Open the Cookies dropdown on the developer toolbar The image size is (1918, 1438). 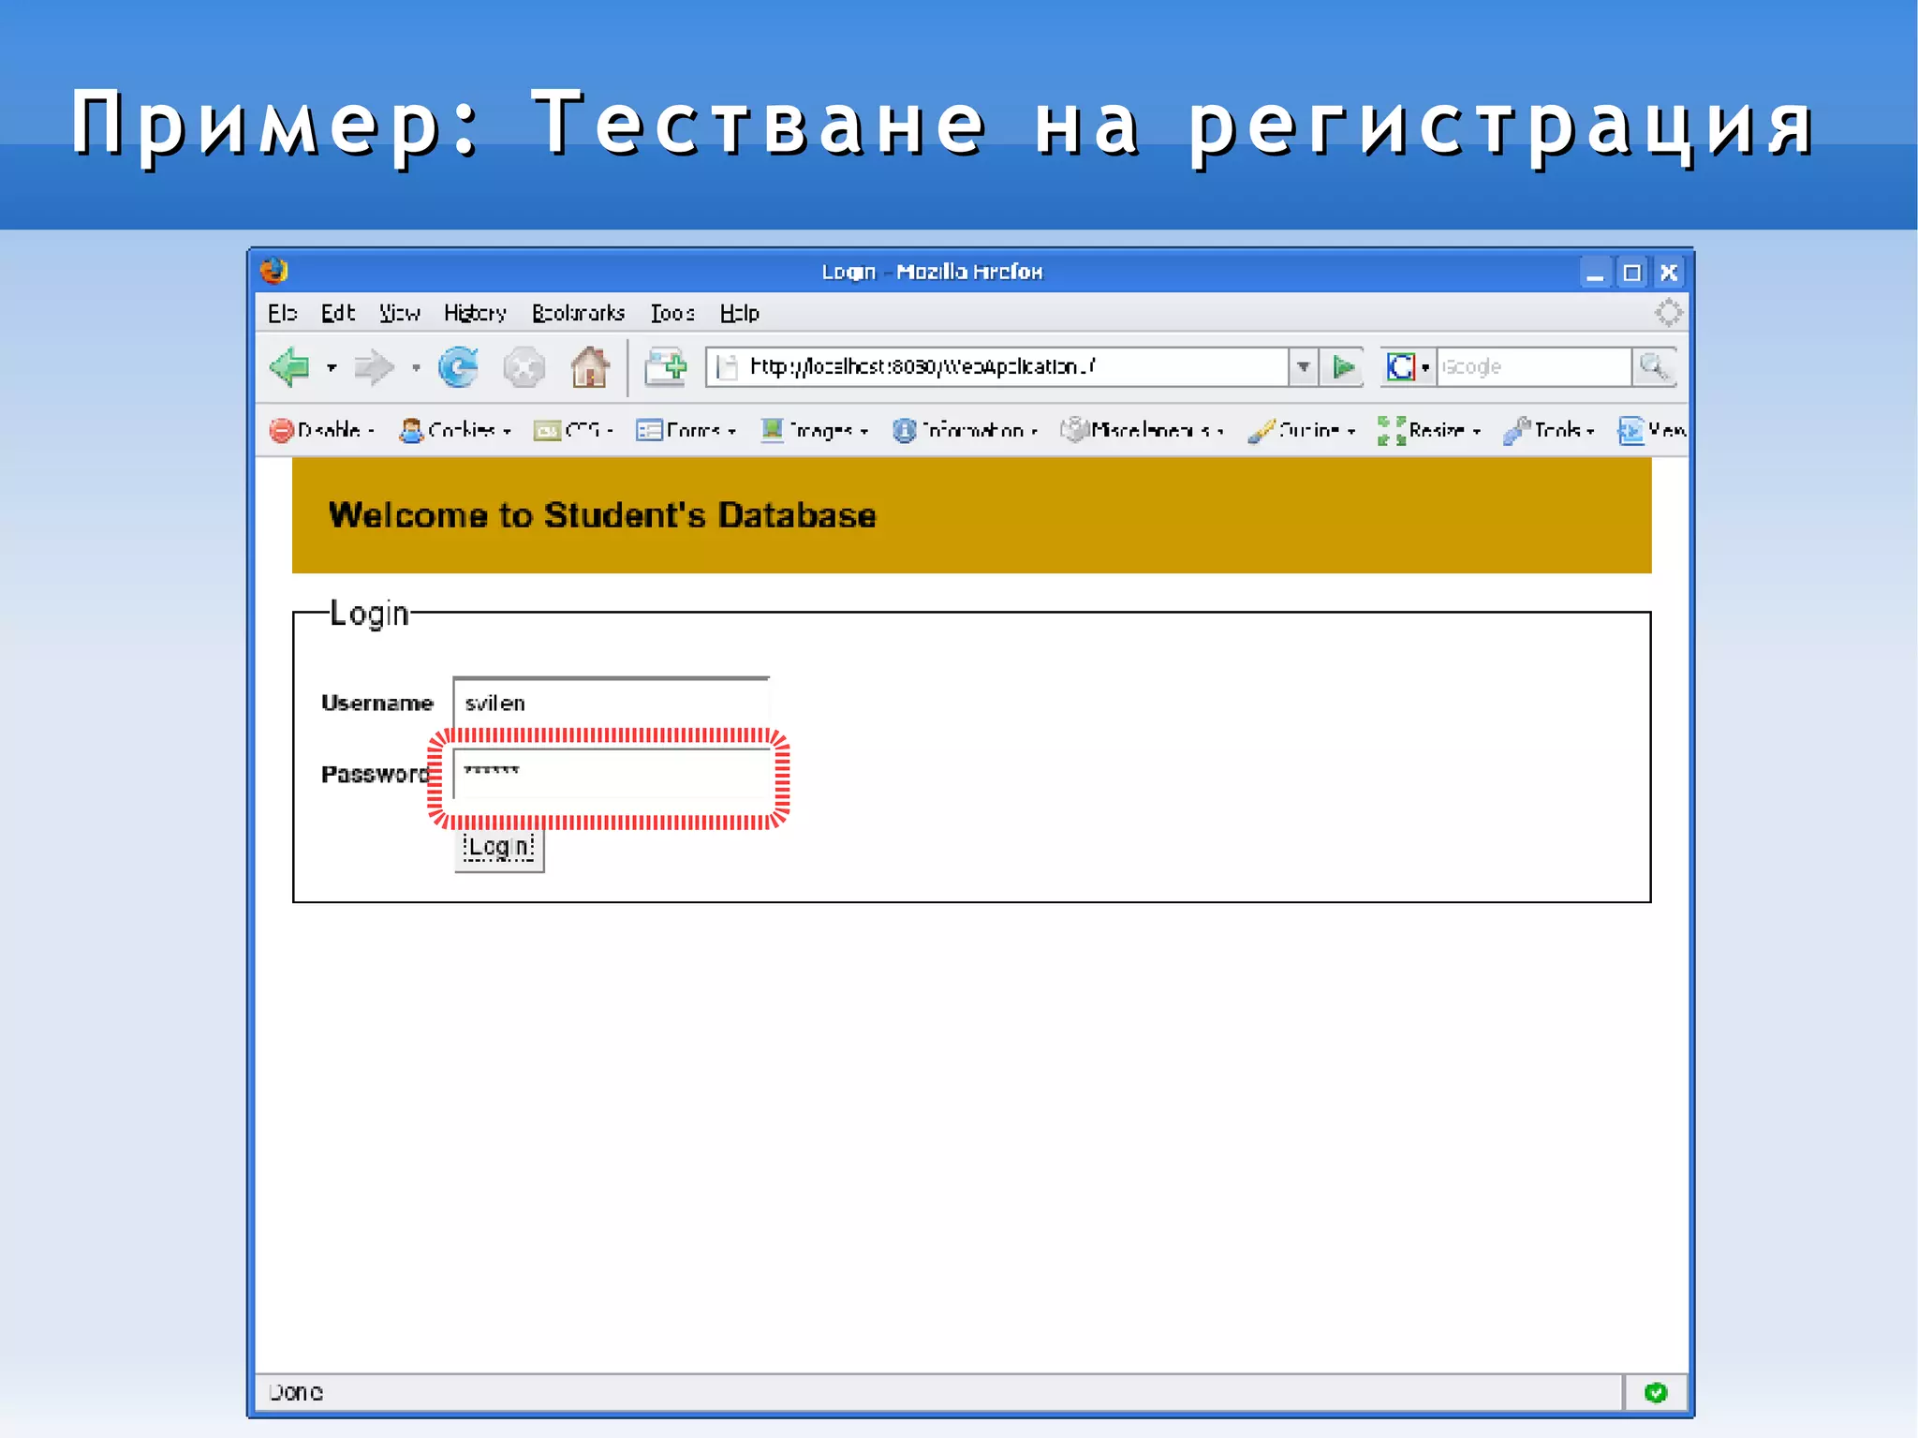tap(455, 430)
